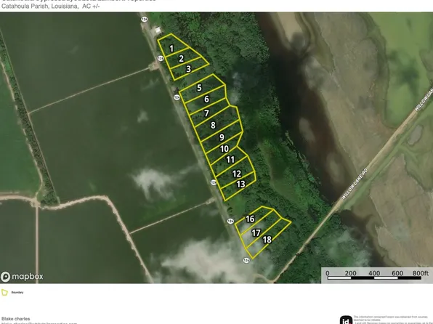Click route 124 shield beside lot 13
The image size is (433, 324).
click(x=214, y=182)
